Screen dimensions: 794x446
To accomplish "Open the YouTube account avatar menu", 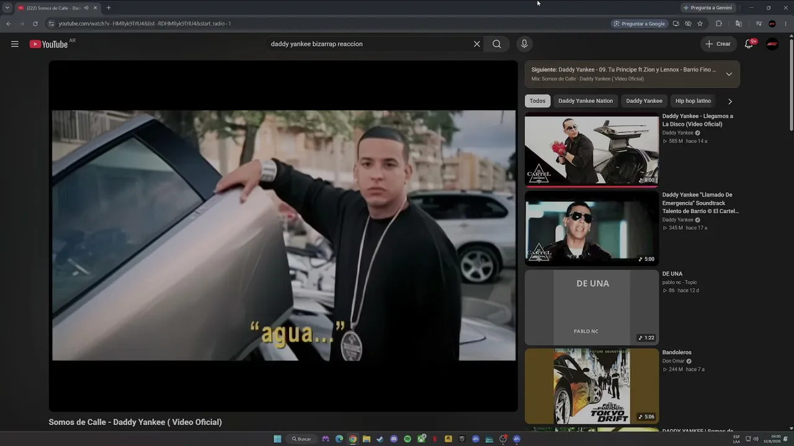I will (772, 44).
